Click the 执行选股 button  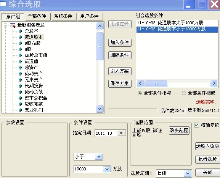pyautogui.click(x=207, y=159)
